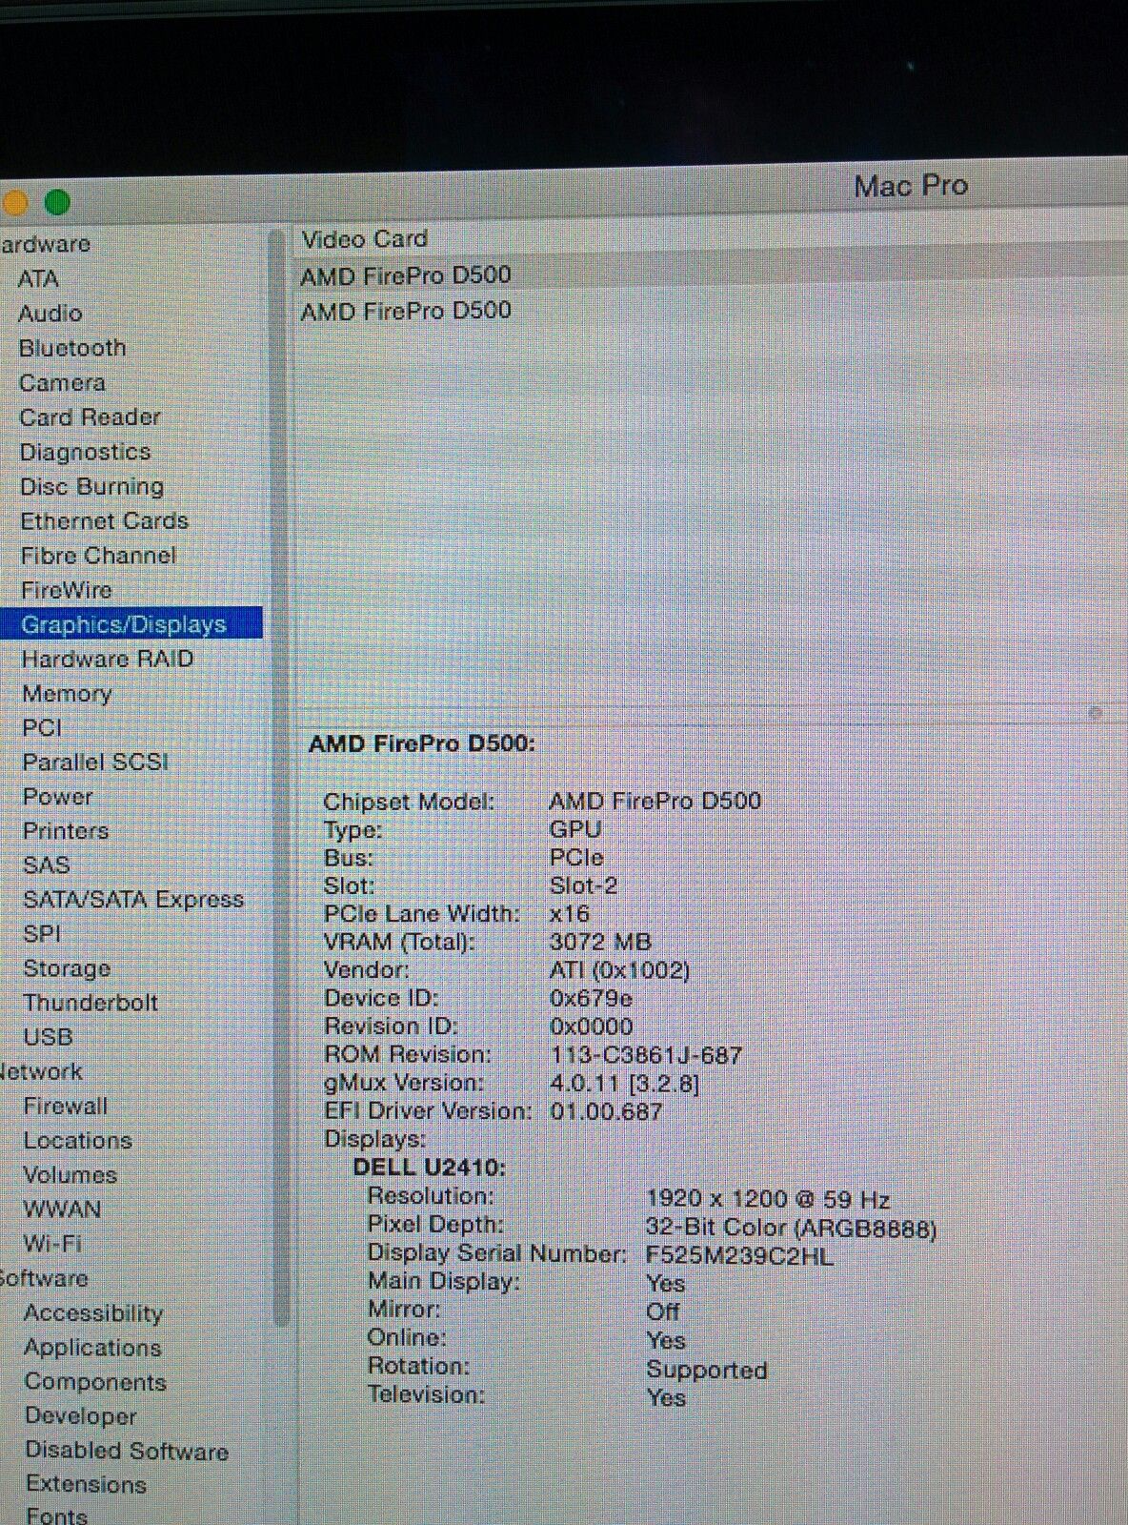Click the Mirror value Off
The image size is (1128, 1525).
[x=663, y=1312]
